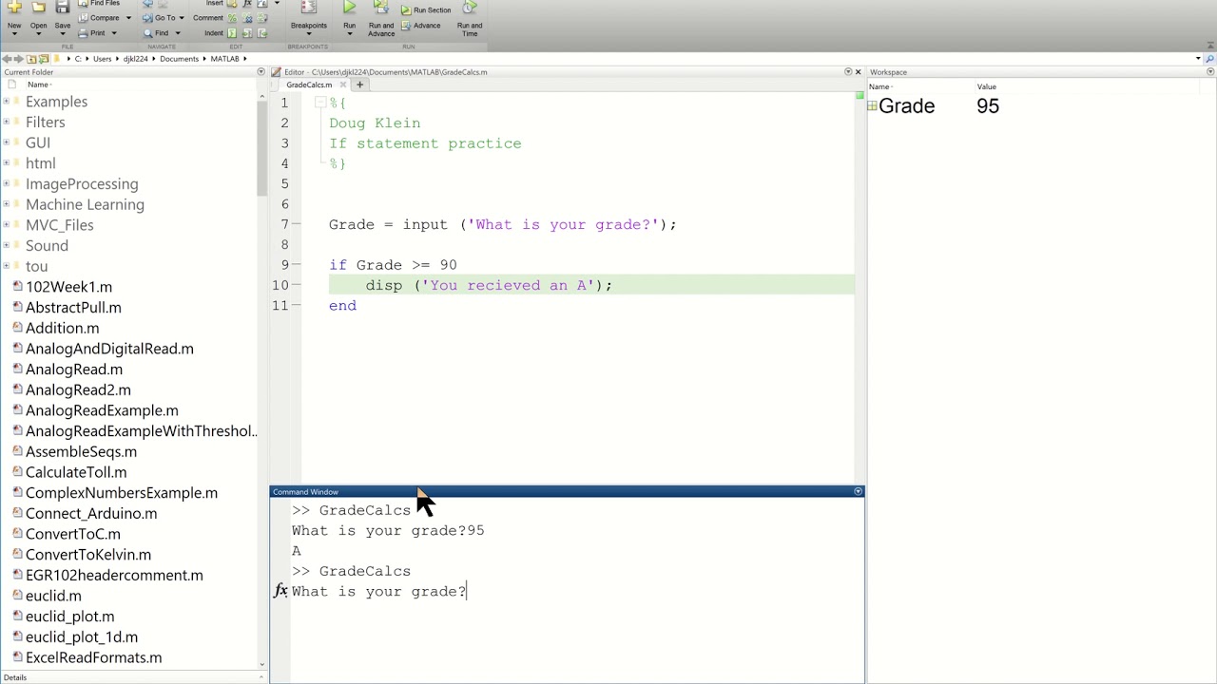
Task: Open Current Folder panel actions menu
Action: click(261, 72)
